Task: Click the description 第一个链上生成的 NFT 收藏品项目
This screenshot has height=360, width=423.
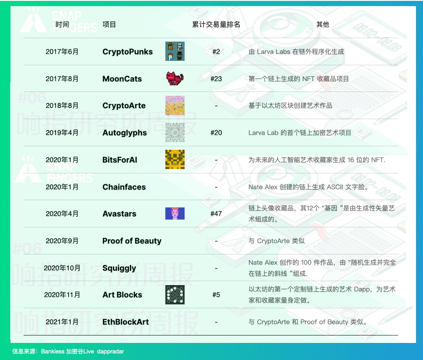Action: coord(299,78)
